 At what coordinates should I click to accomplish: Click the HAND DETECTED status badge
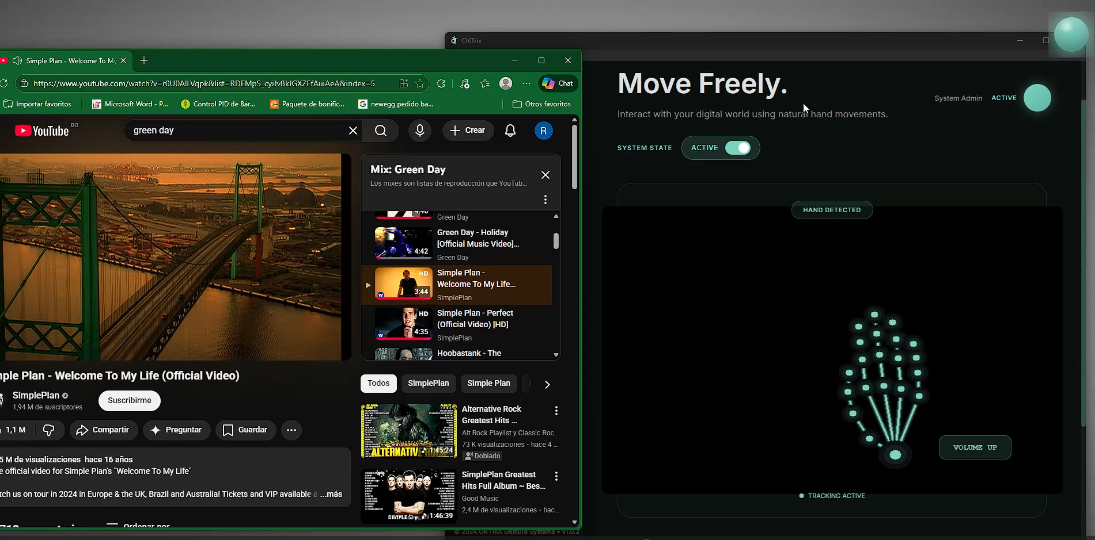tap(832, 210)
